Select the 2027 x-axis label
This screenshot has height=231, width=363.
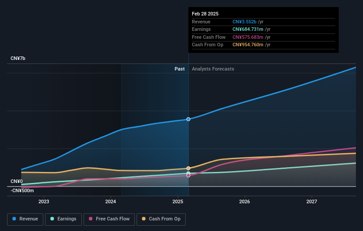tap(312, 201)
